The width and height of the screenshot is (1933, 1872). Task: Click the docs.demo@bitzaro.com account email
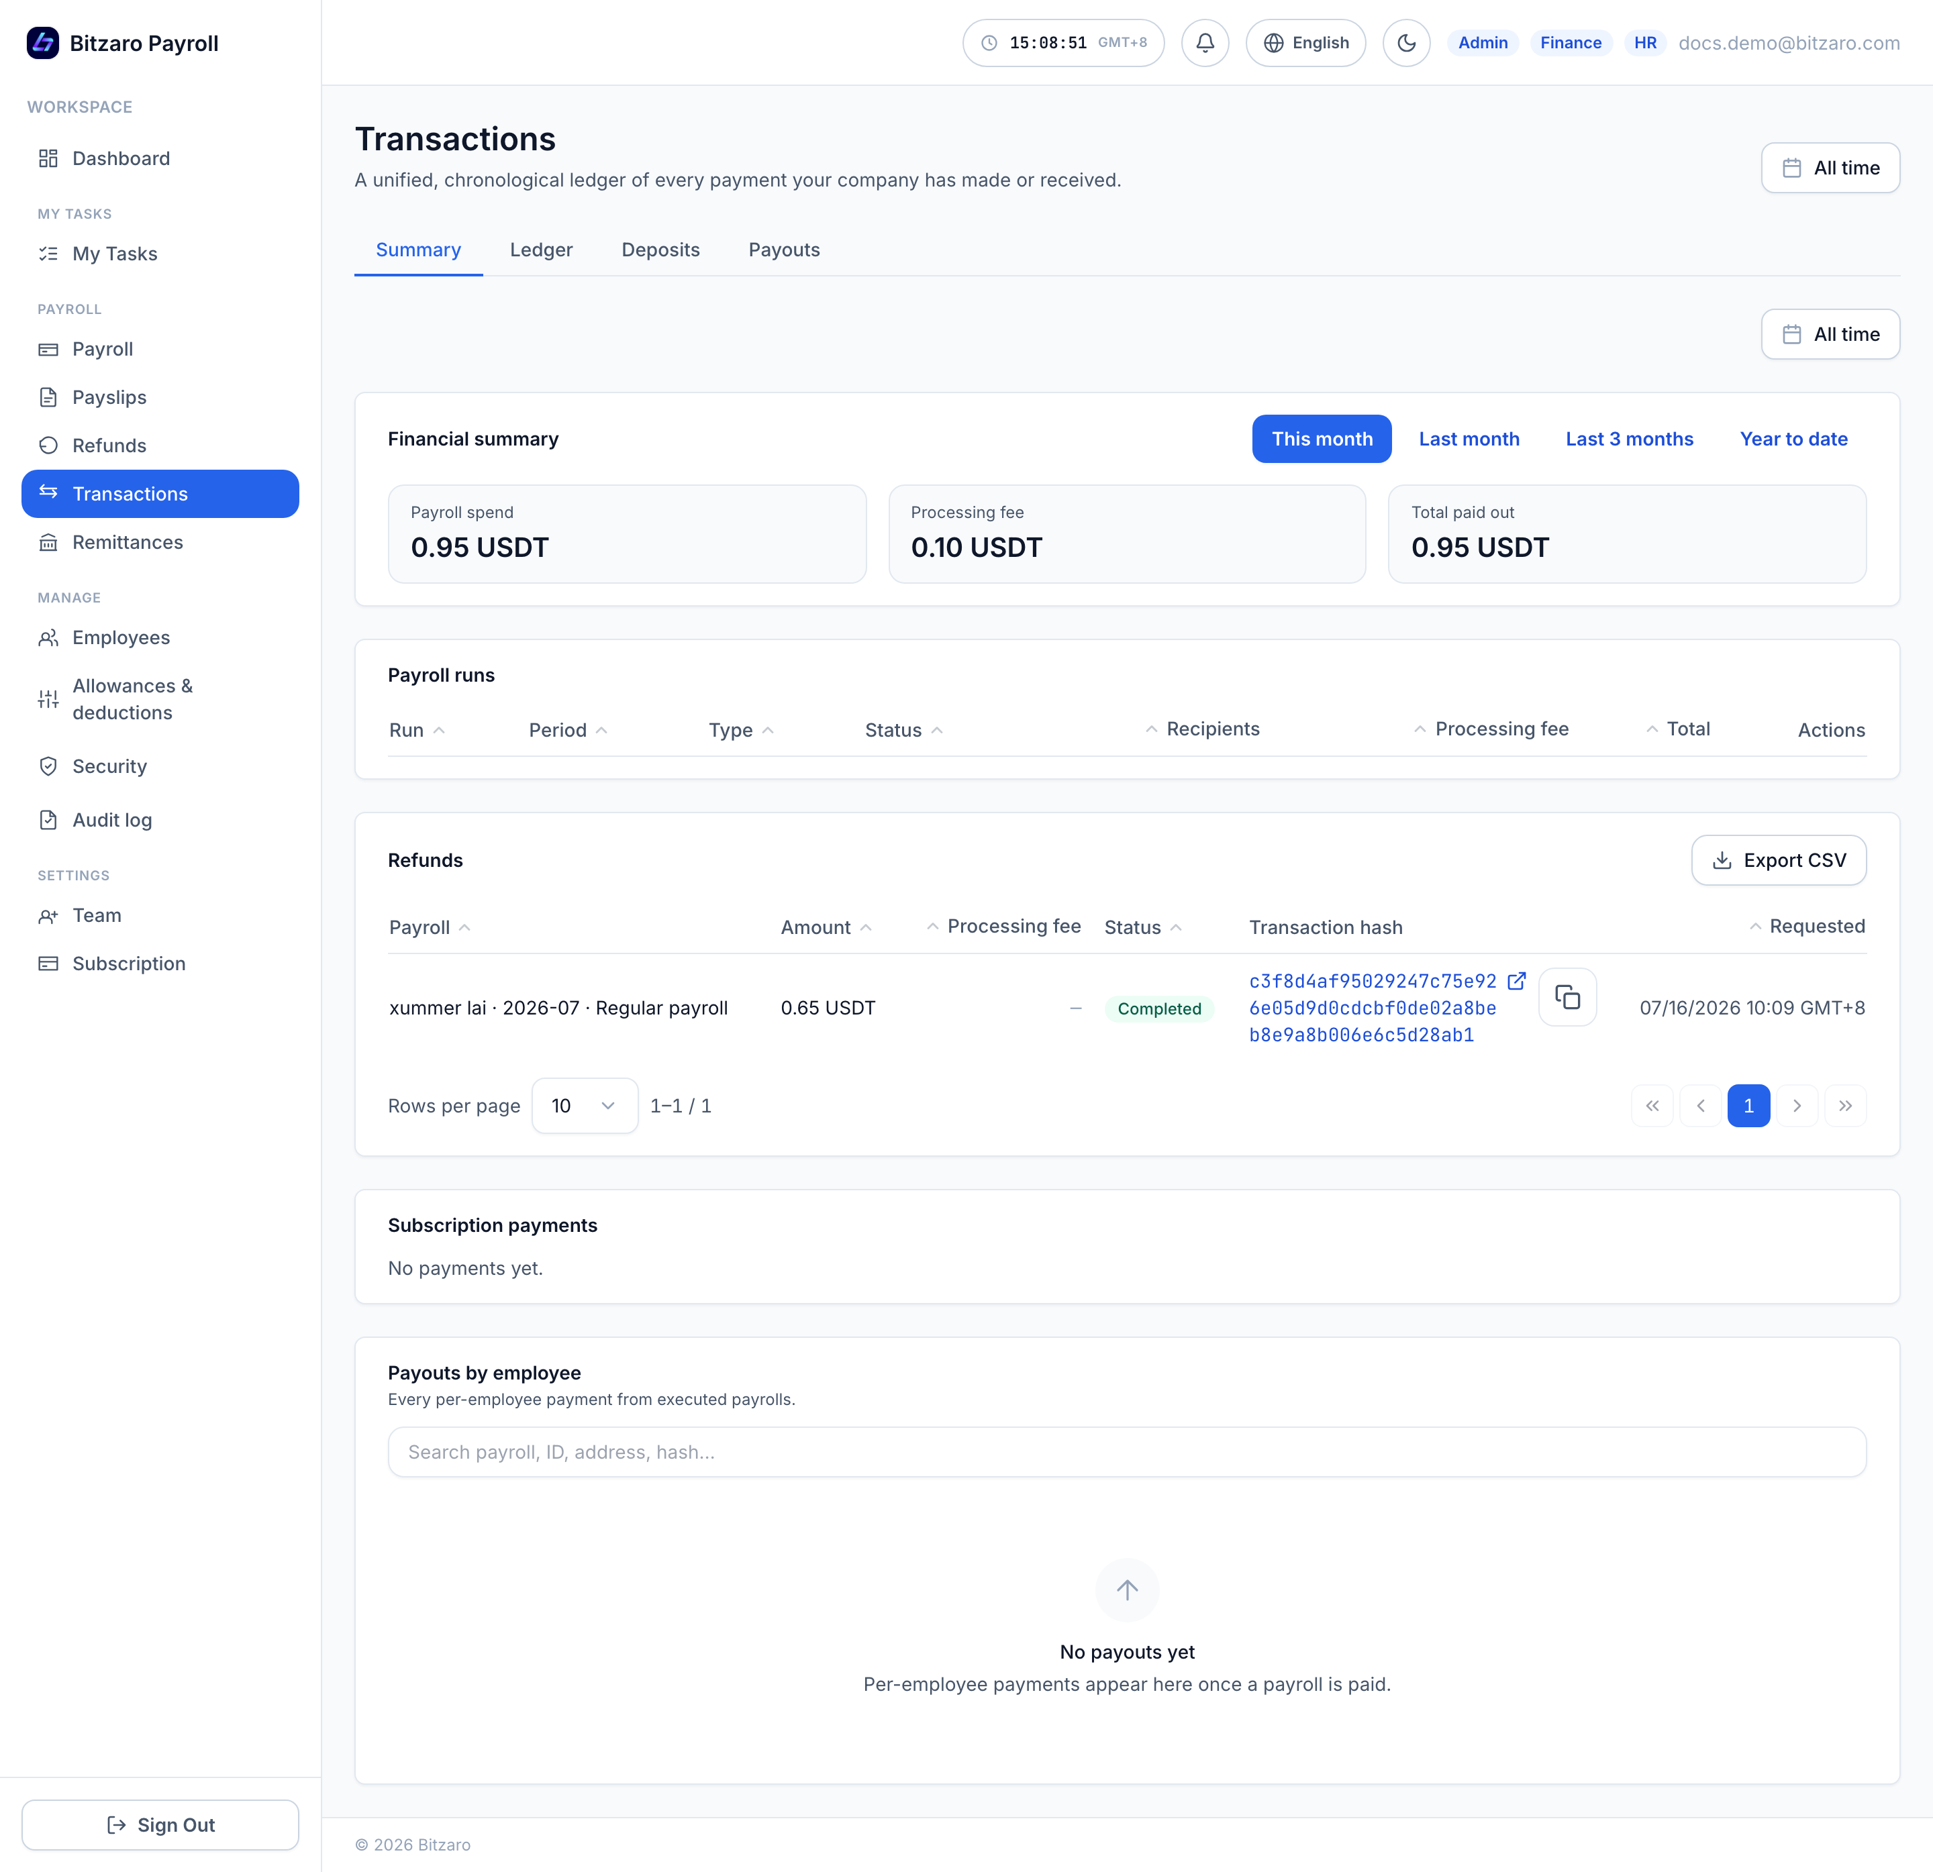[1789, 42]
